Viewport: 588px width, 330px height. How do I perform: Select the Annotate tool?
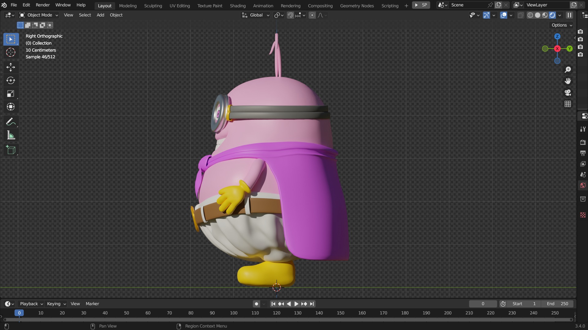(11, 122)
